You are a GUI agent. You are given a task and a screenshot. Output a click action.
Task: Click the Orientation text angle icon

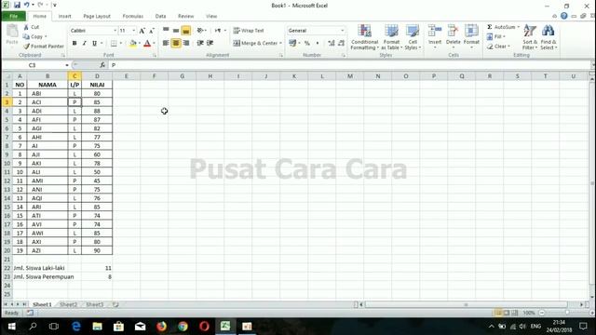pyautogui.click(x=200, y=31)
